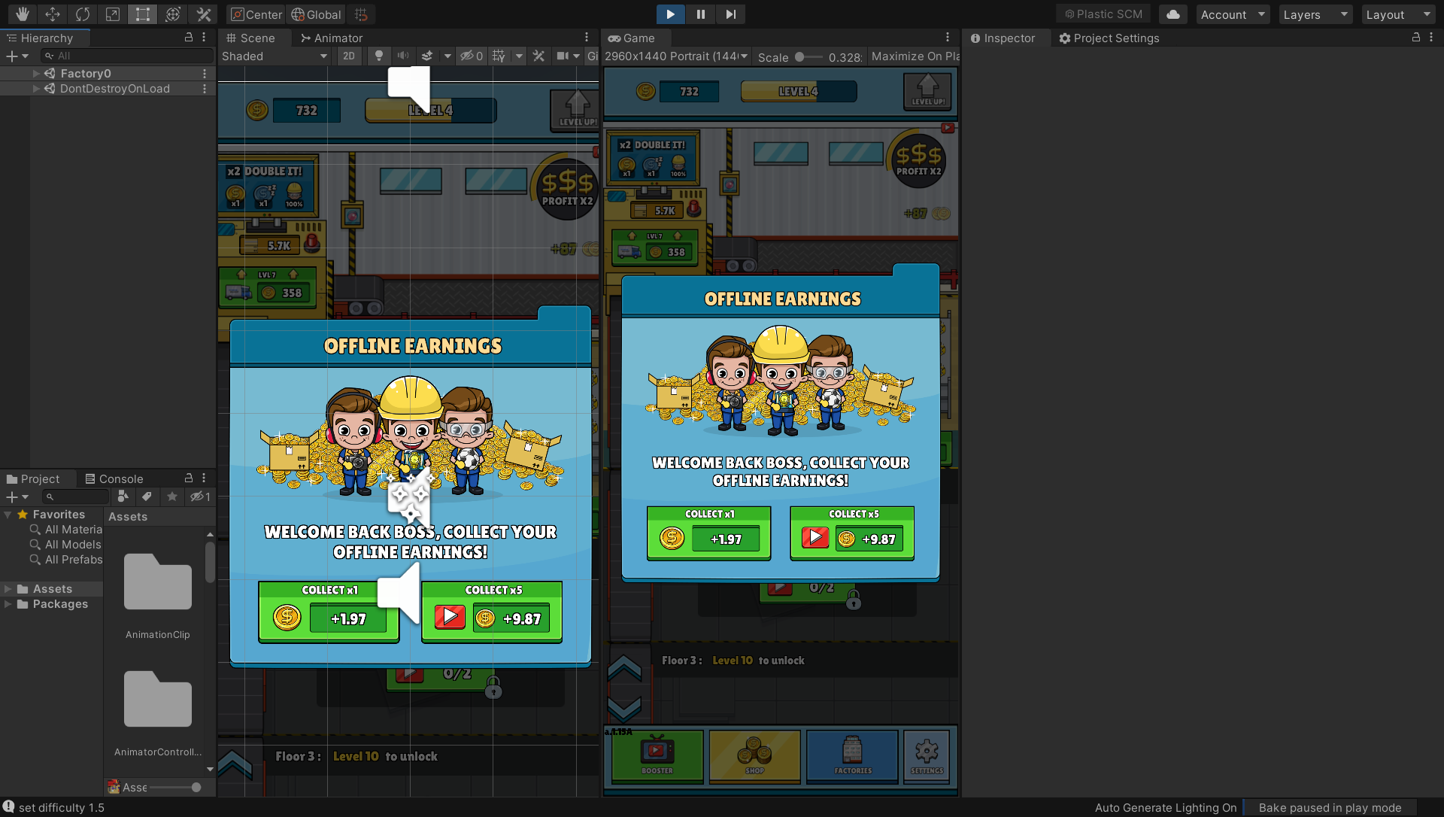Pause play mode
The height and width of the screenshot is (817, 1444).
click(x=700, y=14)
